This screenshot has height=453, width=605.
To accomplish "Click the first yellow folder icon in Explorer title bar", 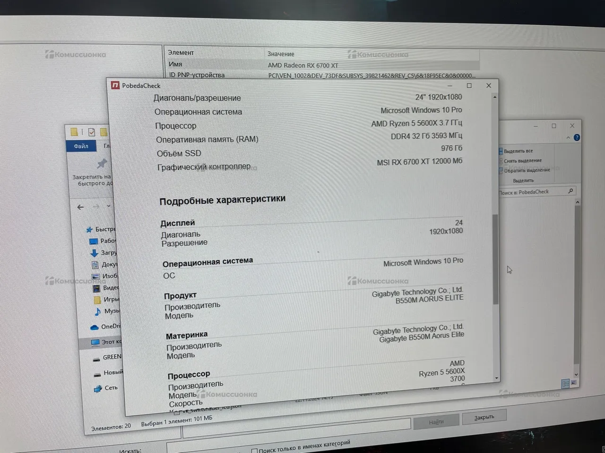I will pyautogui.click(x=74, y=132).
